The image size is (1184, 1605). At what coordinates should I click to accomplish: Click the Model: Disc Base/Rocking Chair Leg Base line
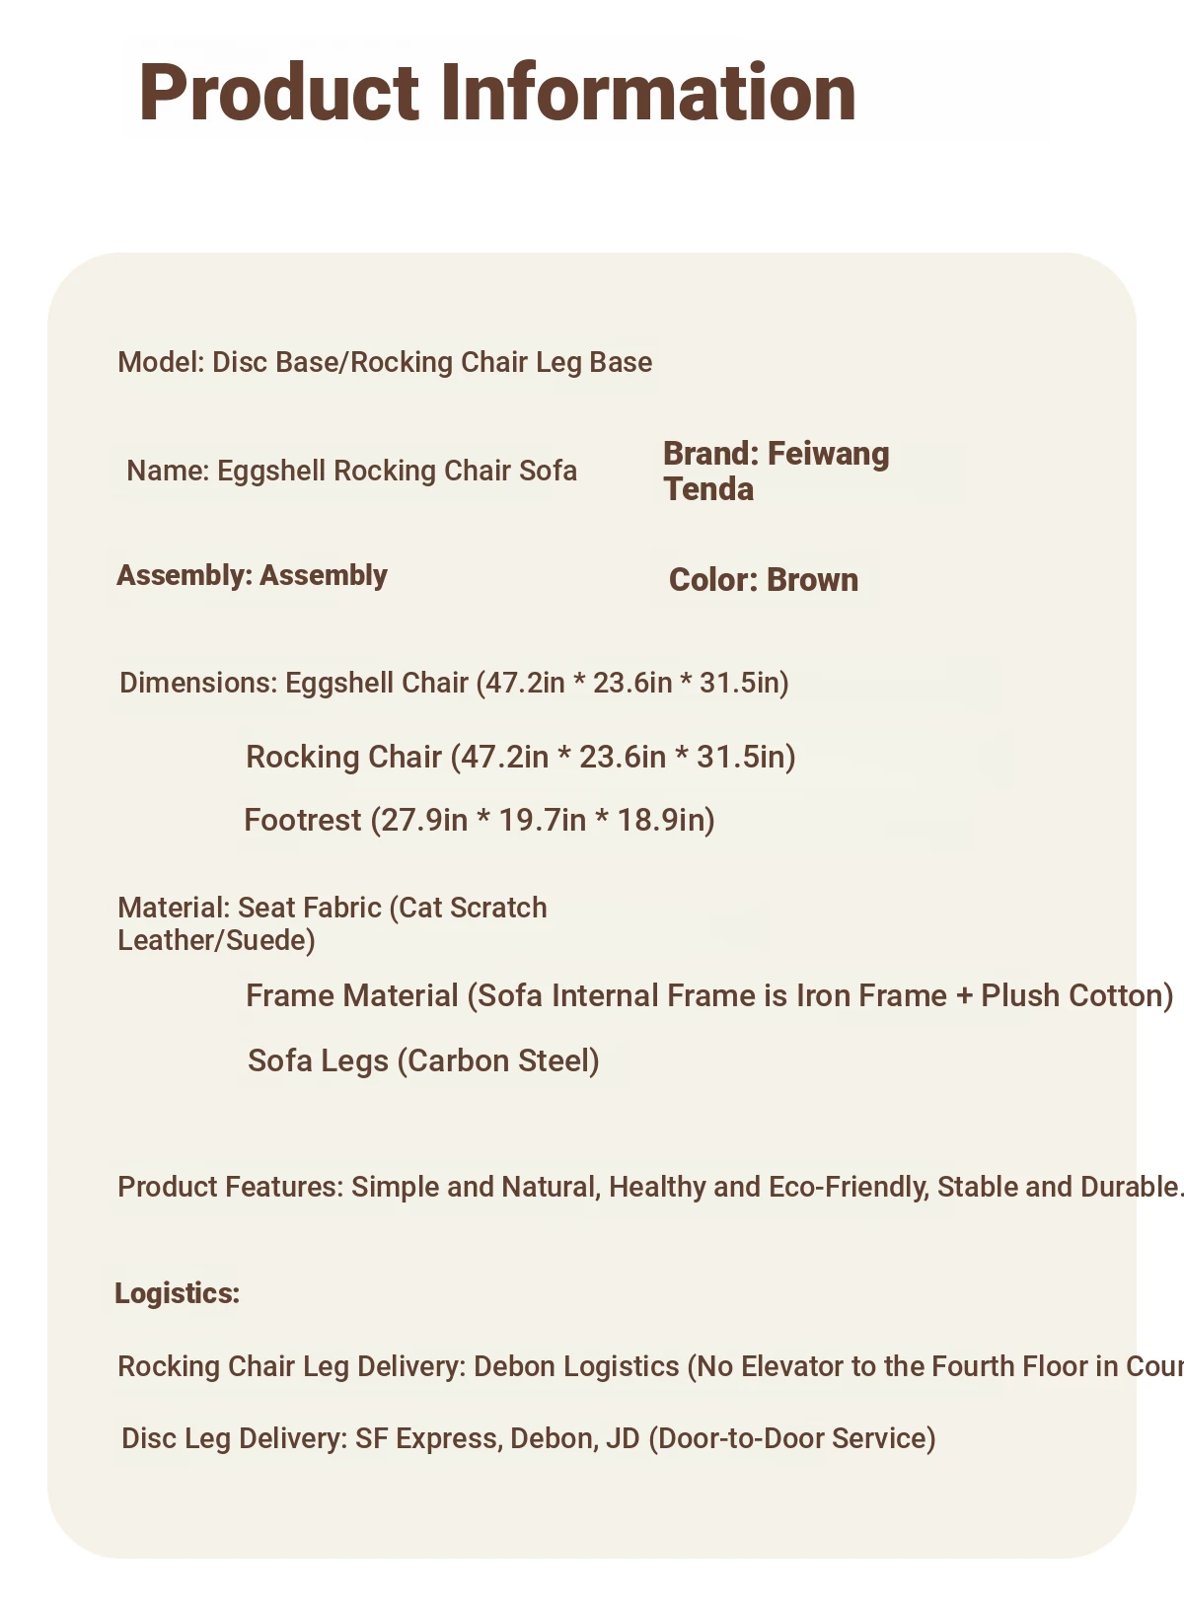click(x=385, y=362)
